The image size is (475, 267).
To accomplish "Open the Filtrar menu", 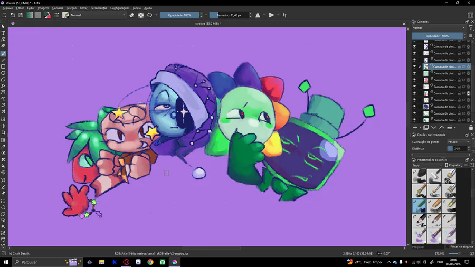I will tap(83, 8).
